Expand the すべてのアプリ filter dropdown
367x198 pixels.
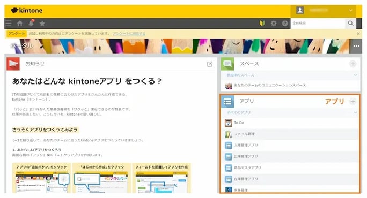(355, 112)
